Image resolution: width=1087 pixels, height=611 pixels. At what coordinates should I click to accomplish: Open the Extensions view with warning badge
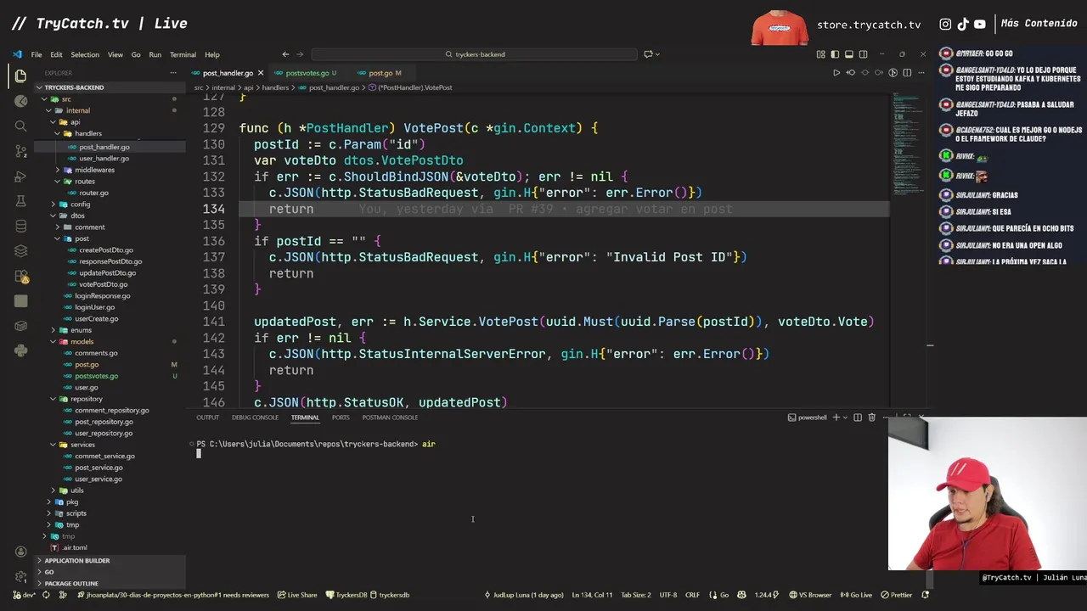point(20,277)
